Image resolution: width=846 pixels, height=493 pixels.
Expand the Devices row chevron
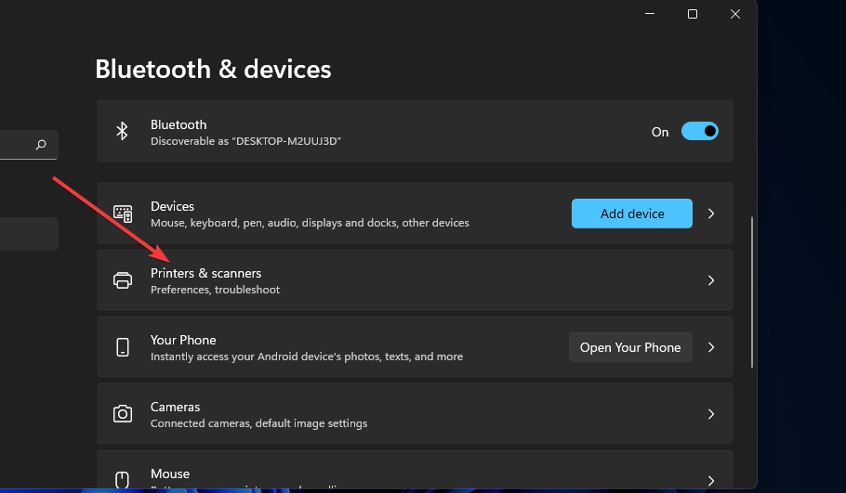pyautogui.click(x=711, y=214)
